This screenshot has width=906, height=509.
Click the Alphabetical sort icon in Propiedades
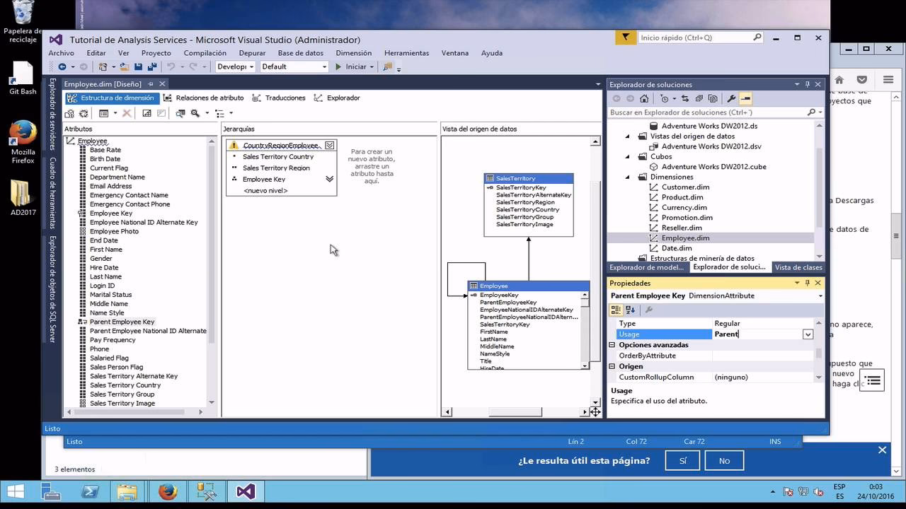click(x=630, y=310)
